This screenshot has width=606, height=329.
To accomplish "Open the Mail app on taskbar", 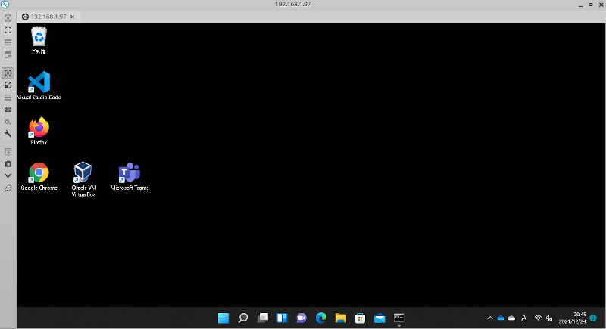I will point(380,318).
